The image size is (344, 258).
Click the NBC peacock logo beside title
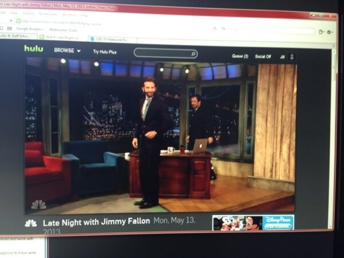[31, 223]
